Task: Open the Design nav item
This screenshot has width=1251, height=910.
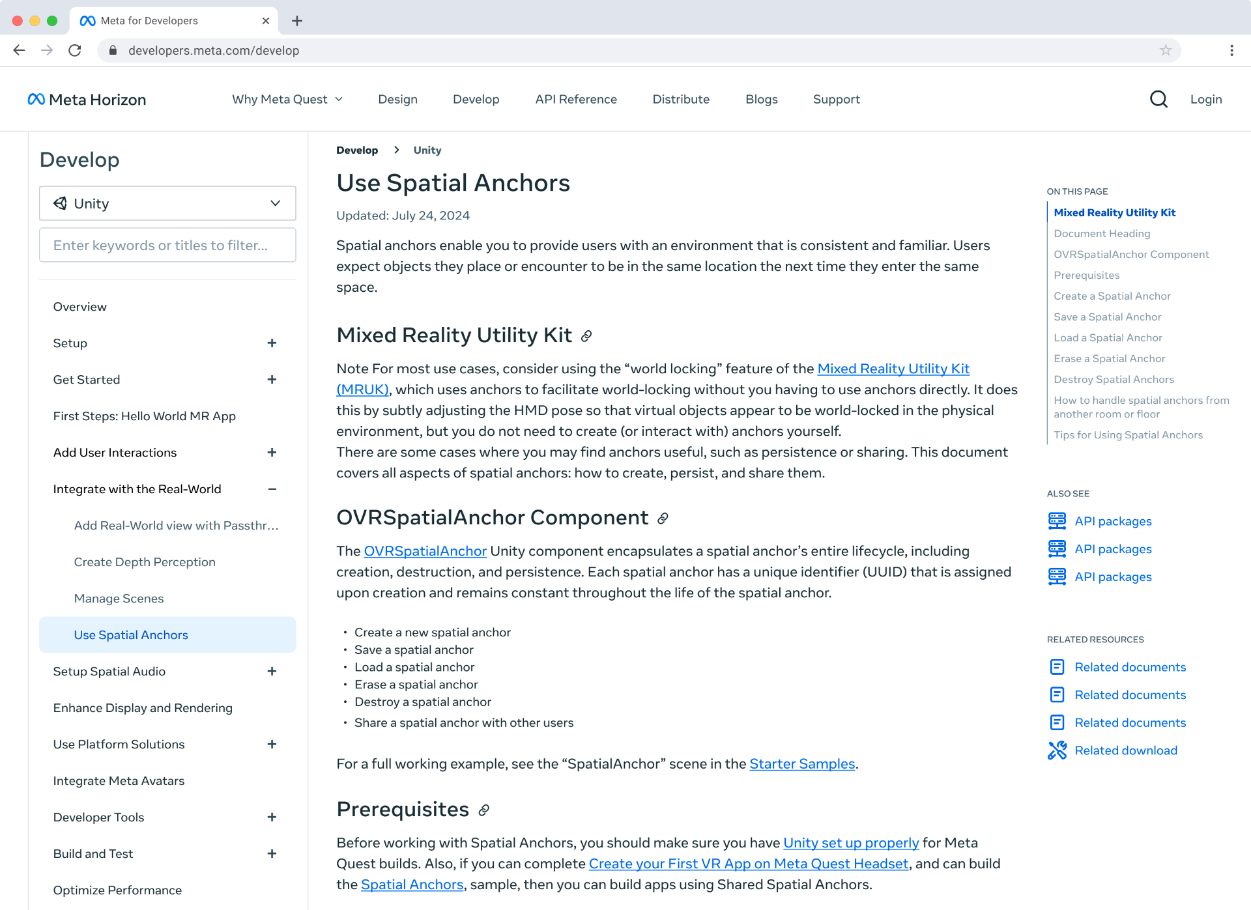Action: pos(397,99)
